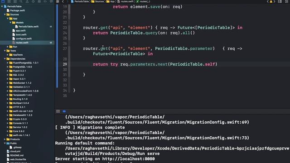Go back with the editor back arrow
The width and height of the screenshot is (290, 163).
coord(63,1)
